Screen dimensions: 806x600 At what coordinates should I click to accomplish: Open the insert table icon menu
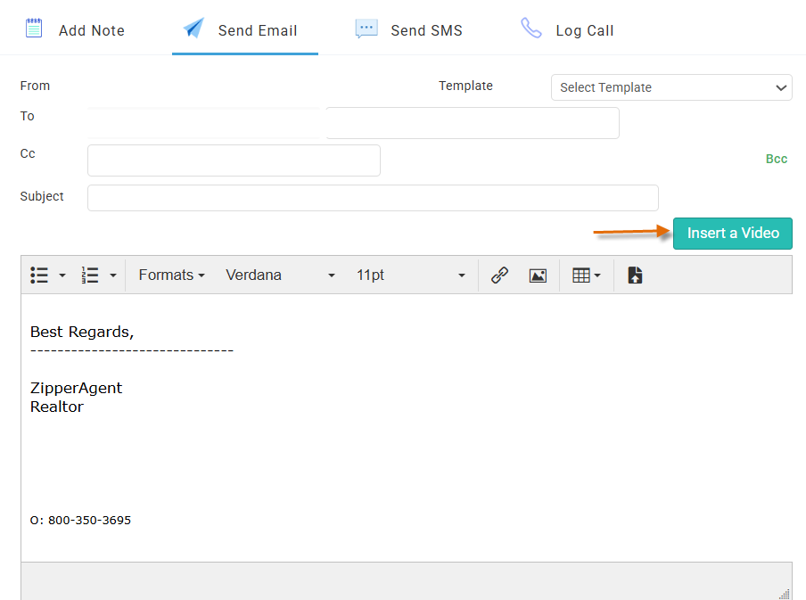[x=586, y=275]
